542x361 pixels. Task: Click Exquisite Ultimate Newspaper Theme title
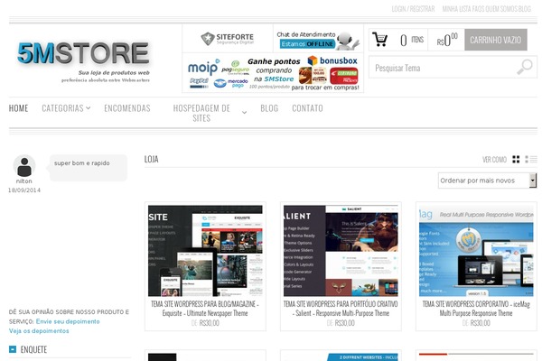(205, 309)
